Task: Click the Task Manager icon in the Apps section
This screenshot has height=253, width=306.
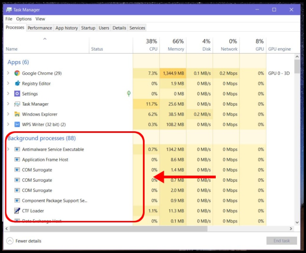Action: tap(17, 104)
